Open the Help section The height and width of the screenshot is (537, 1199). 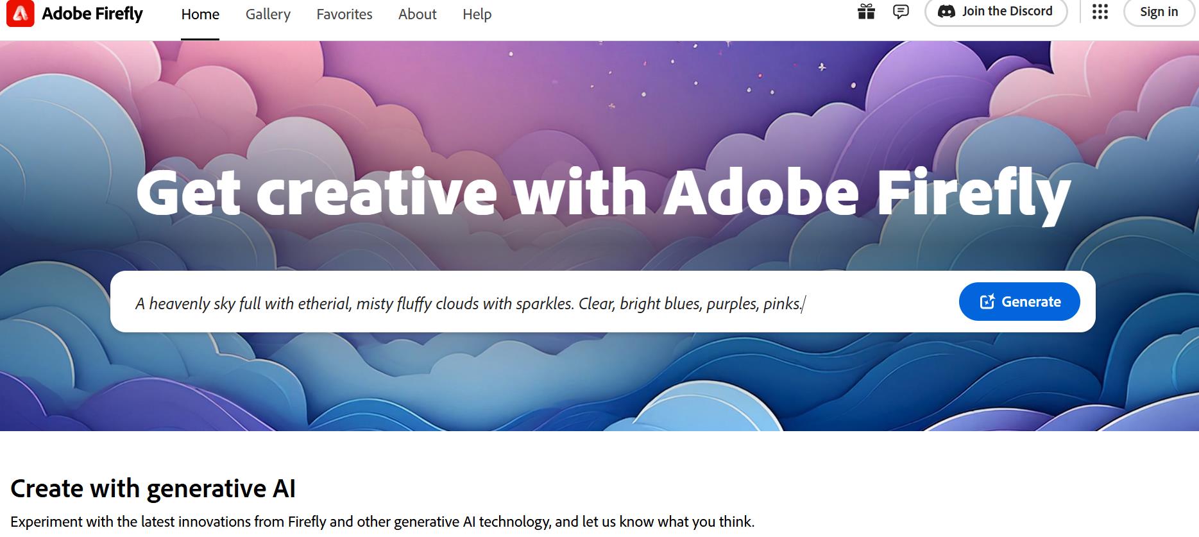477,14
